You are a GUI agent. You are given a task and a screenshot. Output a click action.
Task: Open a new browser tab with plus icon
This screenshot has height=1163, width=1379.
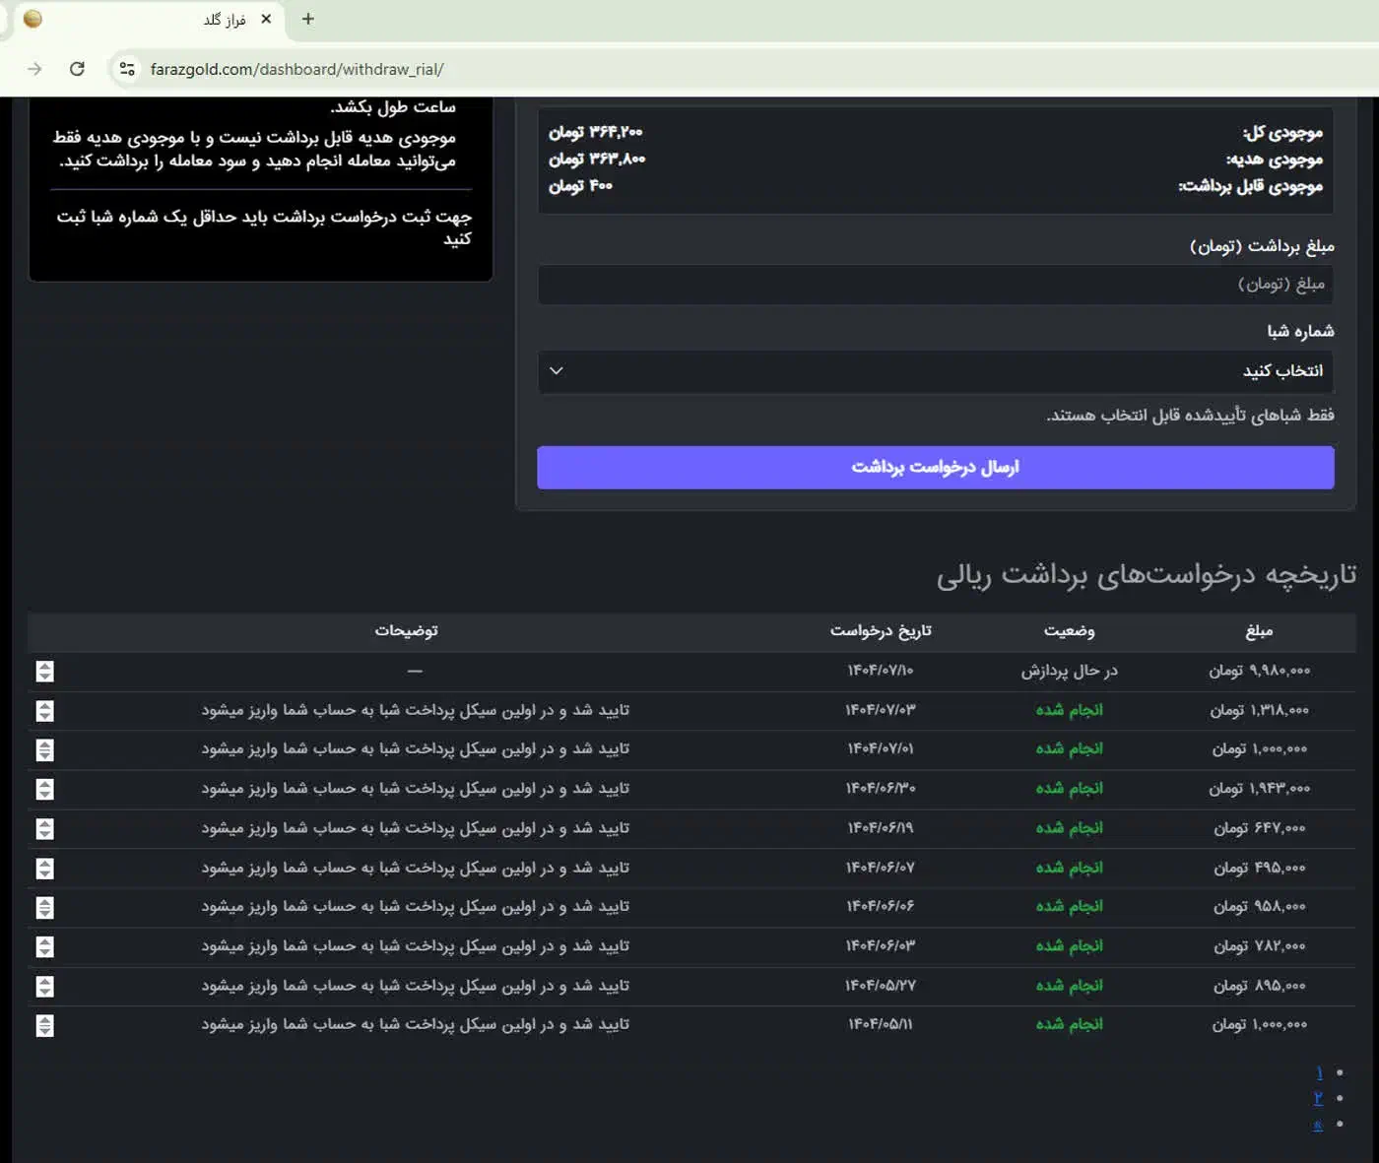[x=308, y=19]
